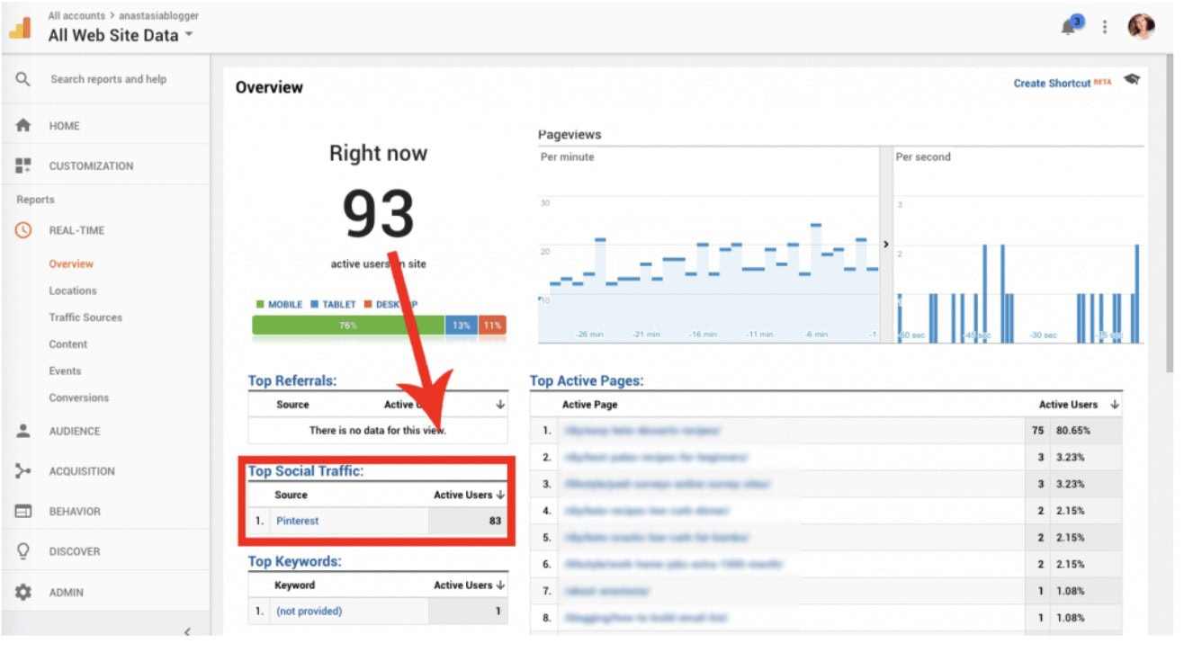Click the Active Page column header
The image size is (1184, 652).
click(590, 406)
